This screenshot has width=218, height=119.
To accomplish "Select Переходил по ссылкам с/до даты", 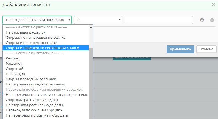I will point(46,110).
